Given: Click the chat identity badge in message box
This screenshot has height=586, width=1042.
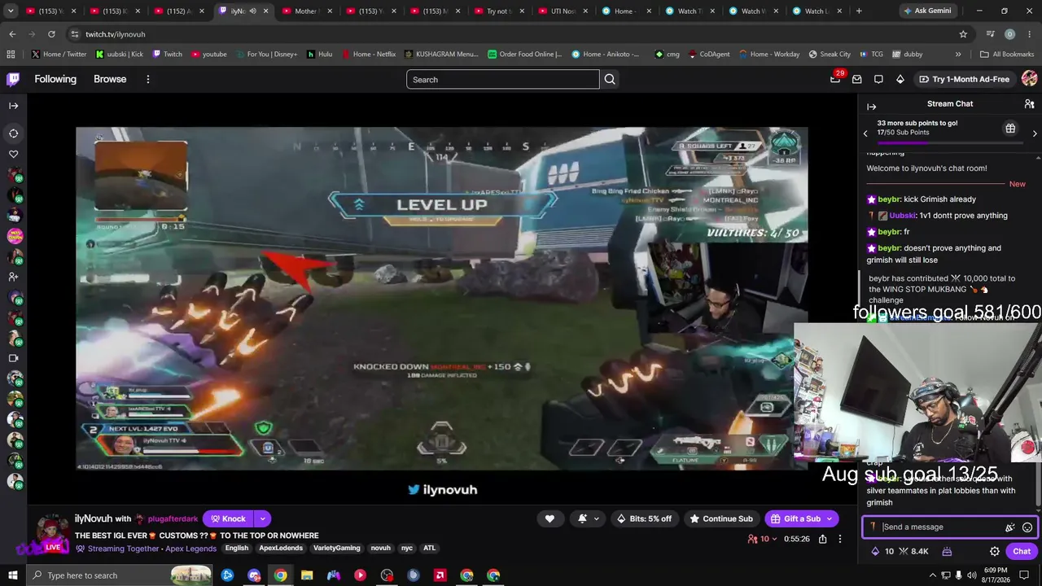Looking at the screenshot, I should tap(873, 527).
